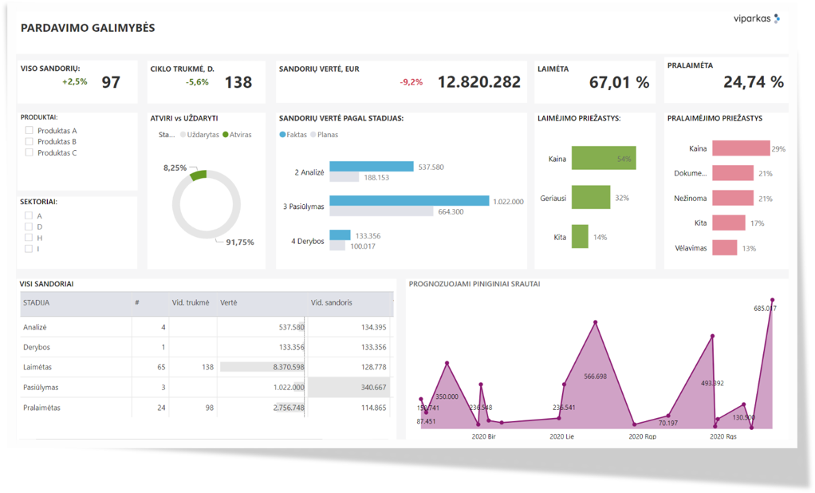Viewport: 815px width, 493px height.
Task: Click the grey Planas legend dot
Action: coord(313,135)
